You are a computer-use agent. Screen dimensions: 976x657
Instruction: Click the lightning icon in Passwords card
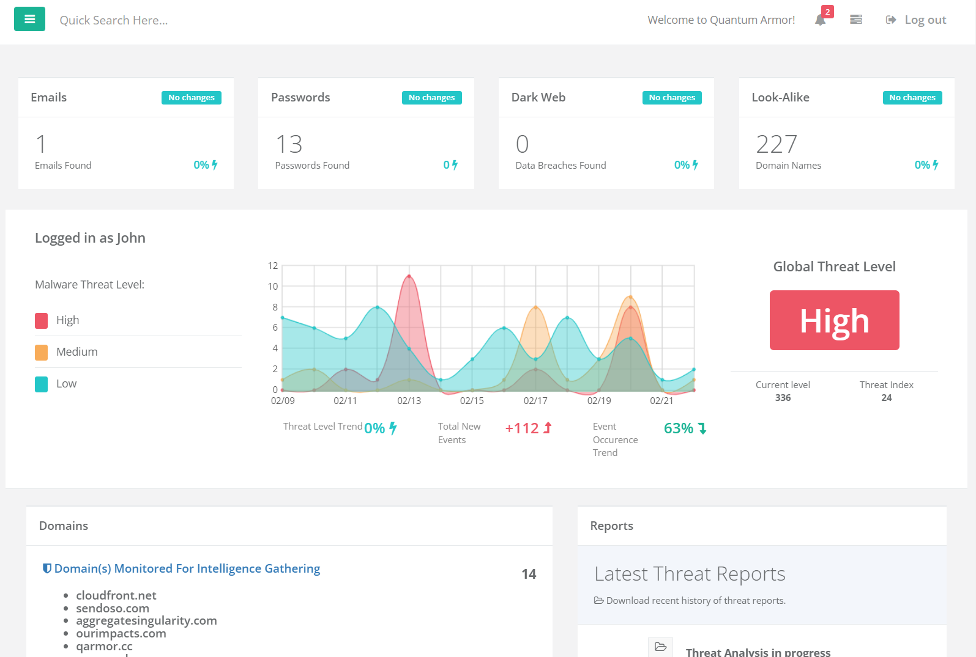(455, 165)
